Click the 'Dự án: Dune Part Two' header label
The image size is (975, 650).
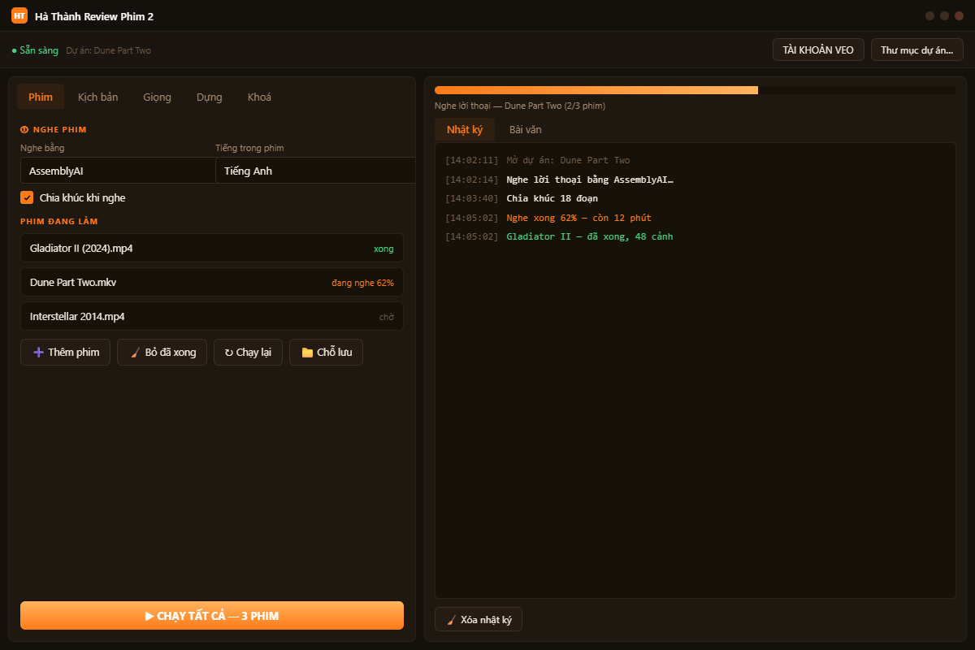109,50
